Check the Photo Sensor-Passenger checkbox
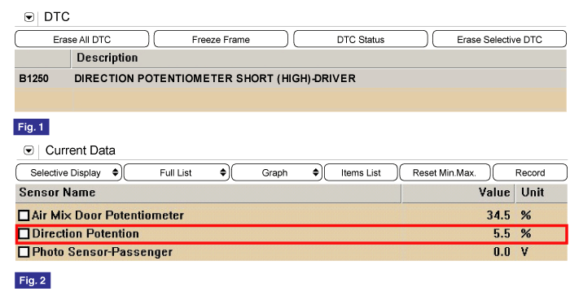 point(24,252)
